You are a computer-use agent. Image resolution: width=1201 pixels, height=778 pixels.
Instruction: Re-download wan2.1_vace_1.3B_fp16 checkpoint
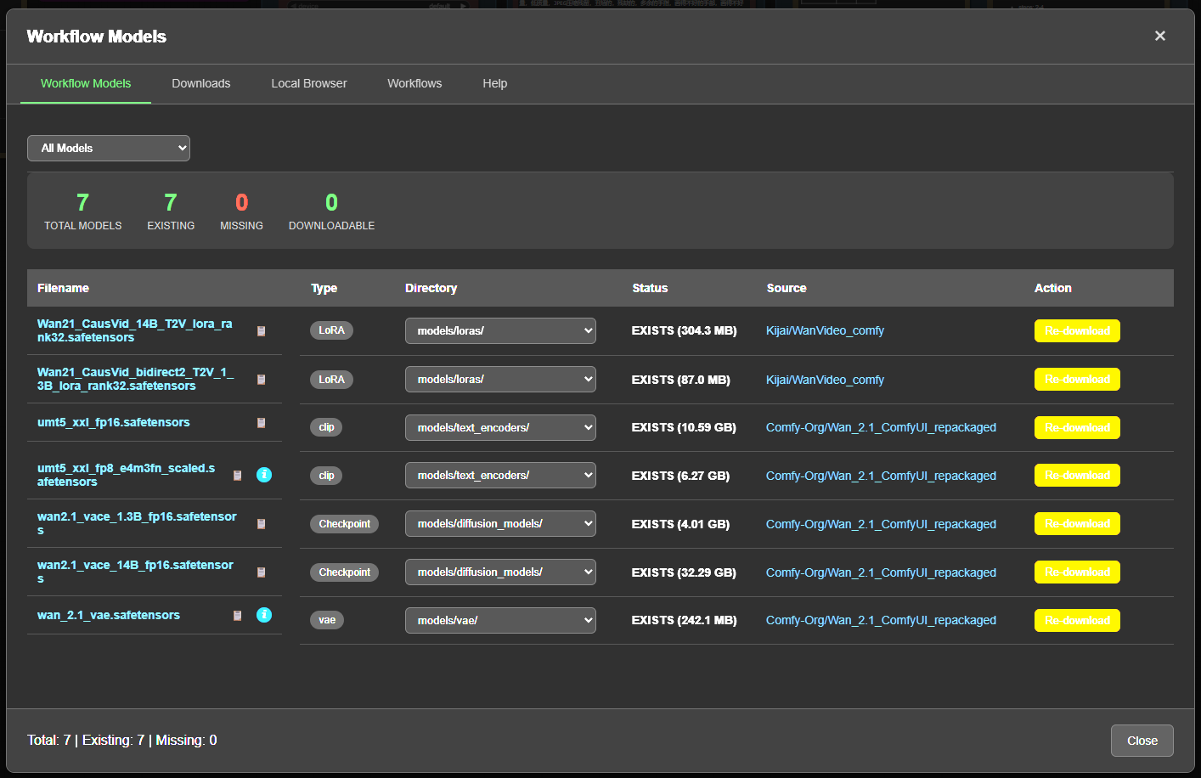pyautogui.click(x=1077, y=523)
